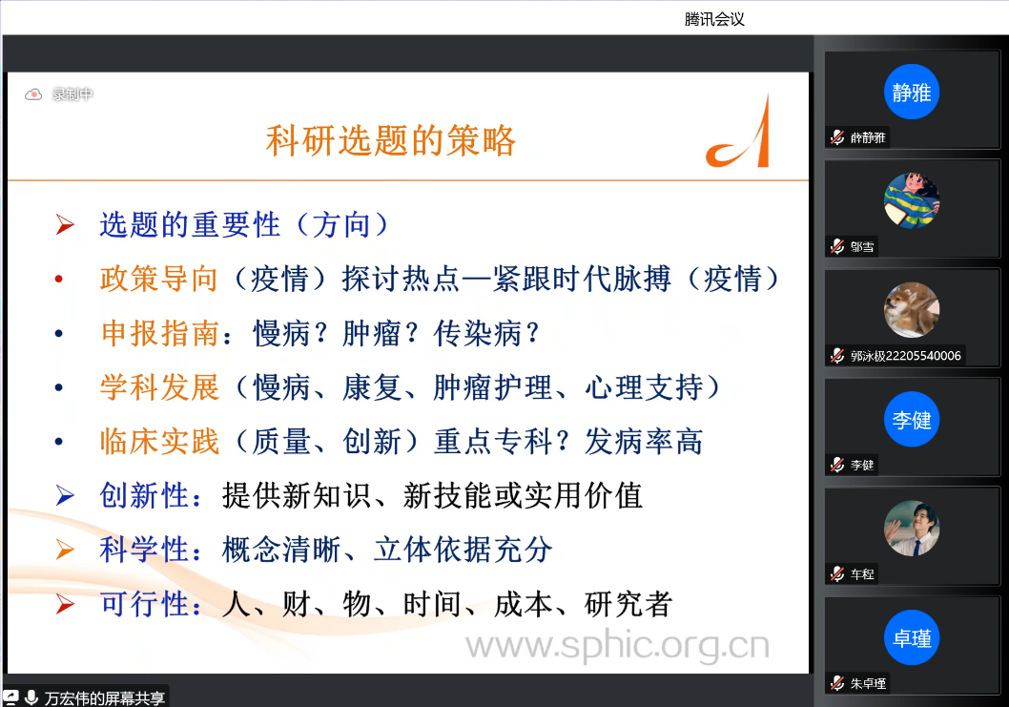This screenshot has height=707, width=1009.
Task: Click the cloud recording status icon
Action: tap(34, 94)
